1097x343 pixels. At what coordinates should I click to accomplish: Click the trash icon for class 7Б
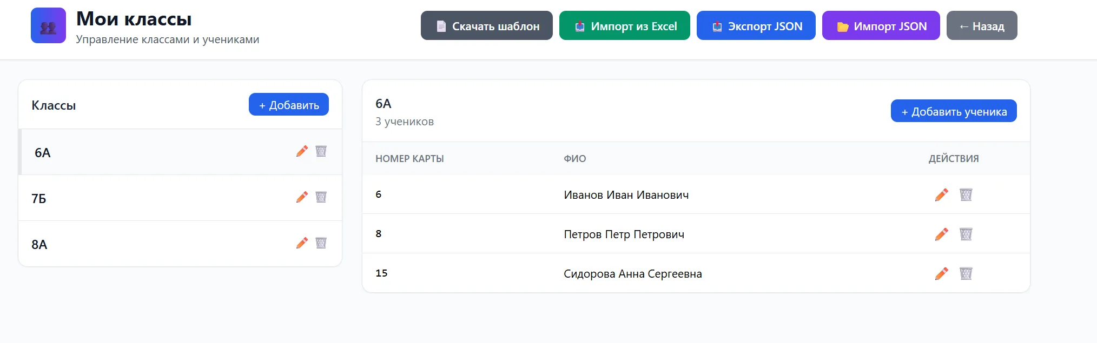pos(321,197)
